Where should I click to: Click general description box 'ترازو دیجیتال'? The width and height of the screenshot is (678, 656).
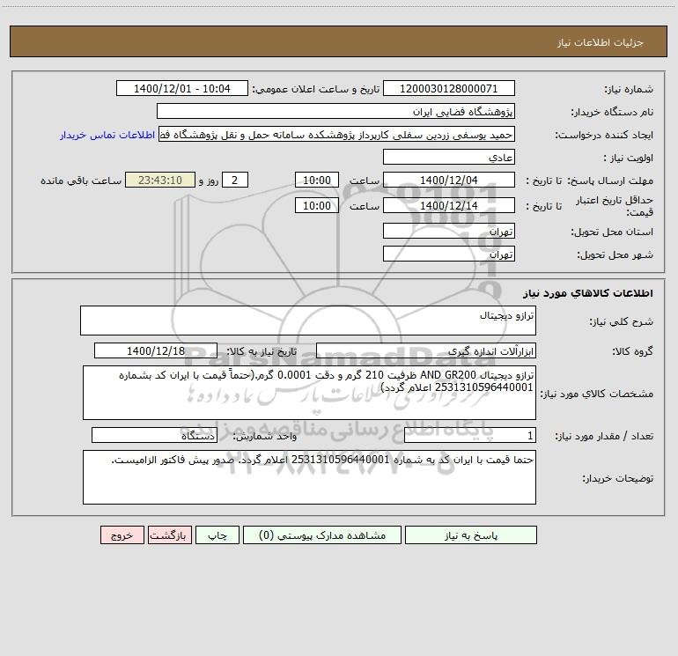click(308, 321)
